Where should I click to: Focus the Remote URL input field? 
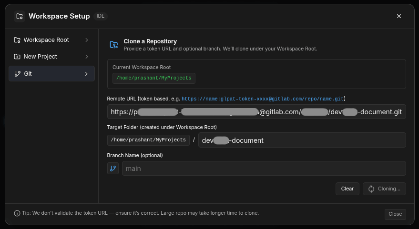tap(256, 112)
